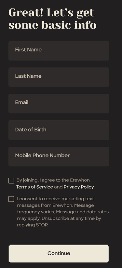The image size is (122, 268).
Task: Click the word "and" between policy links
Action: click(58, 187)
